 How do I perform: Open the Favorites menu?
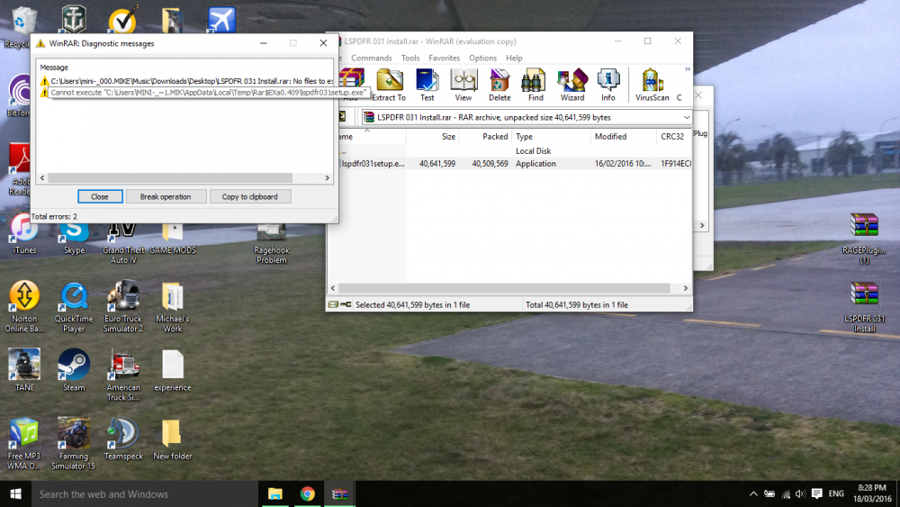[x=444, y=58]
